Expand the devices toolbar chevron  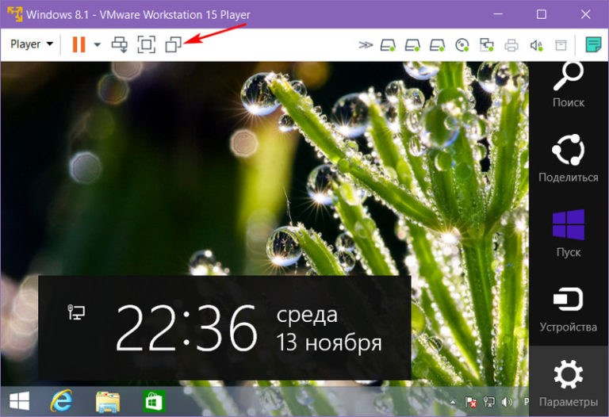pyautogui.click(x=365, y=45)
